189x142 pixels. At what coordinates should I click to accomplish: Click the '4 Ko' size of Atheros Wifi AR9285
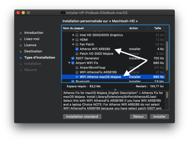point(160,49)
